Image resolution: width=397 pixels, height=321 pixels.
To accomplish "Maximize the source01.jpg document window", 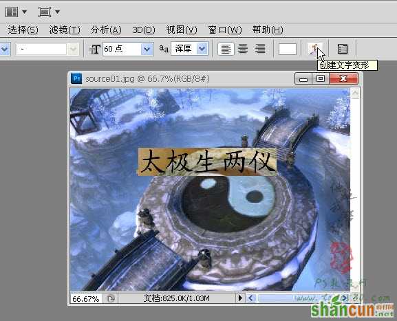I will (x=321, y=78).
